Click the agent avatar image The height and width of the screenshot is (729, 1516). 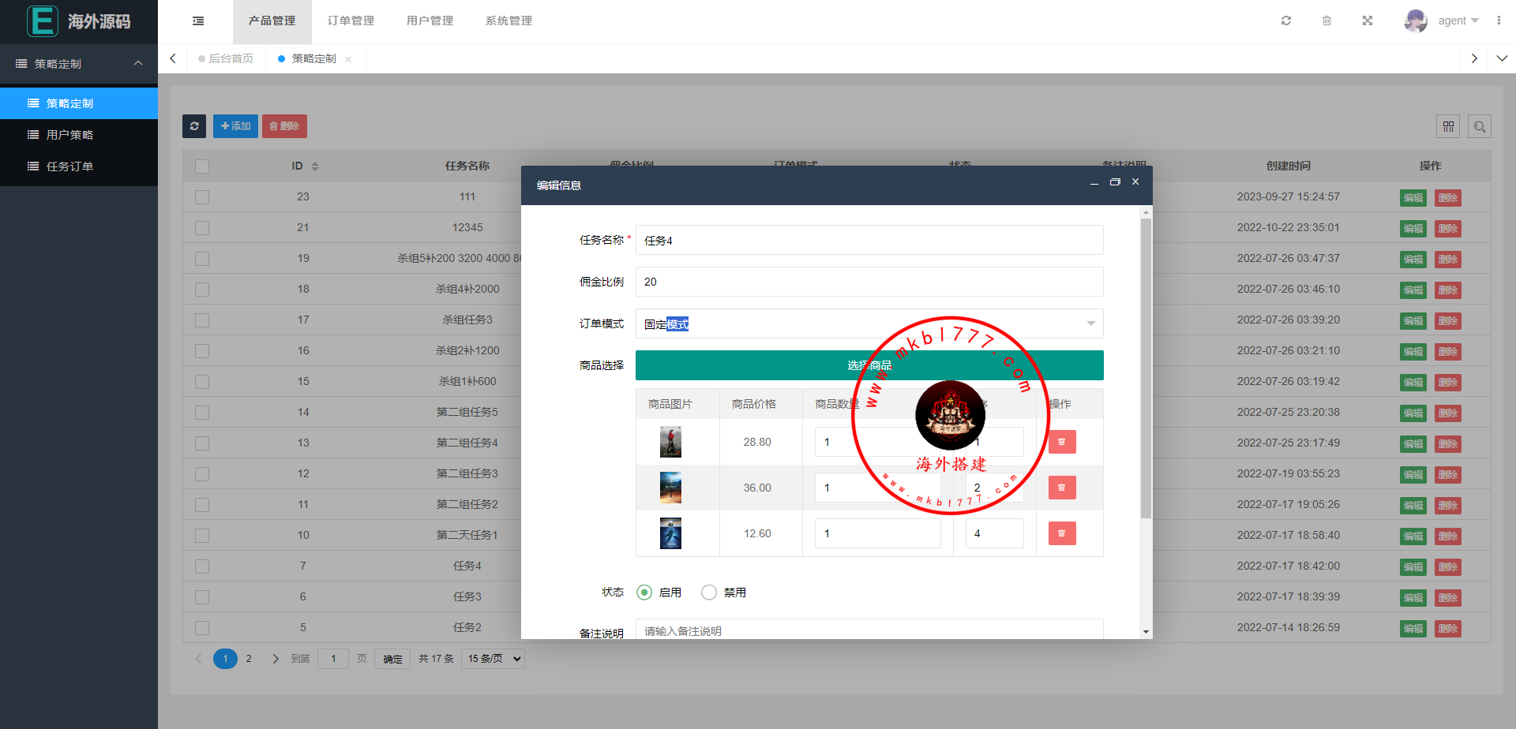point(1416,21)
